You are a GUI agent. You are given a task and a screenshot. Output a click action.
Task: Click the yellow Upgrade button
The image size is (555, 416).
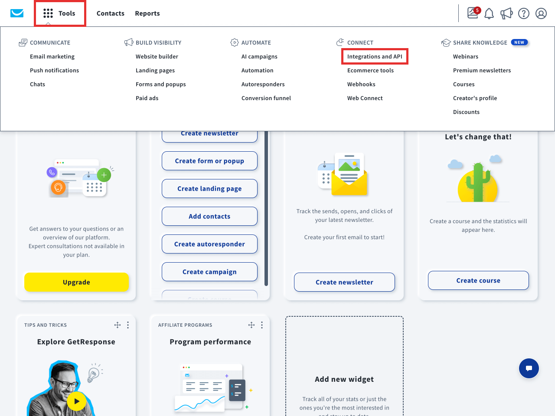pos(76,282)
